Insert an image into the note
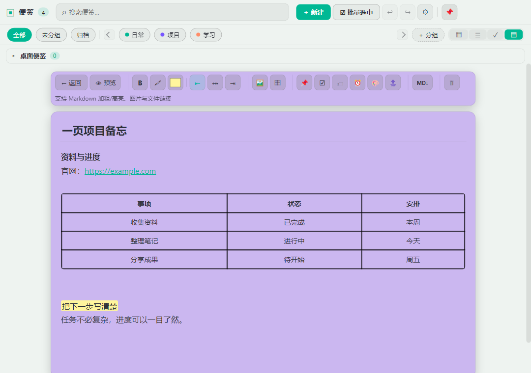 pyautogui.click(x=260, y=83)
